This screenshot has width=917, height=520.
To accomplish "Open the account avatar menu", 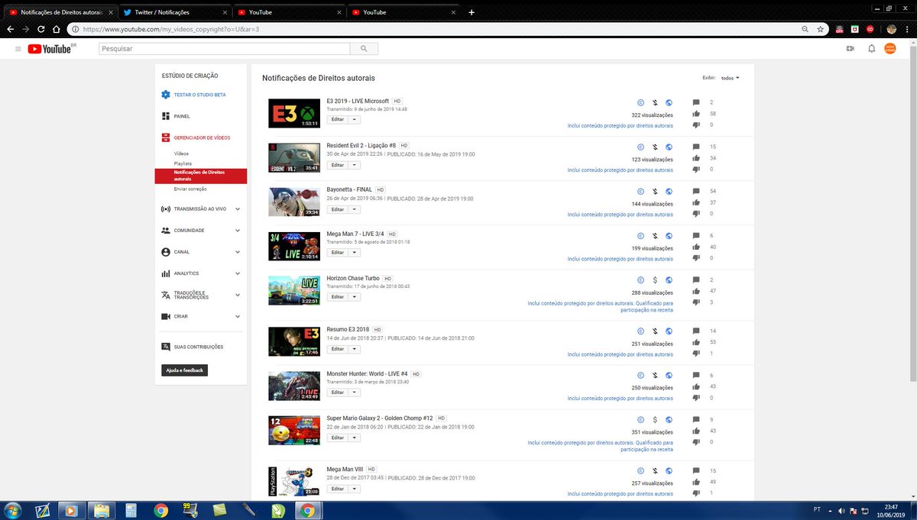I will [x=890, y=49].
